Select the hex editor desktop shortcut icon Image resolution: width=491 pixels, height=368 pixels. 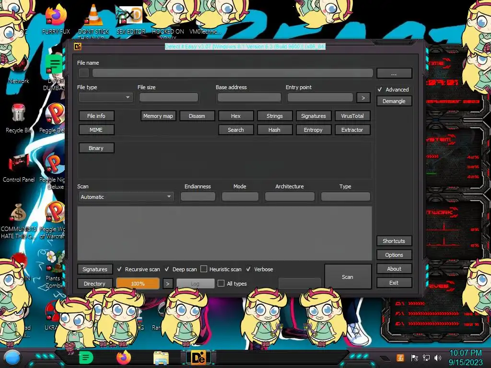(129, 15)
